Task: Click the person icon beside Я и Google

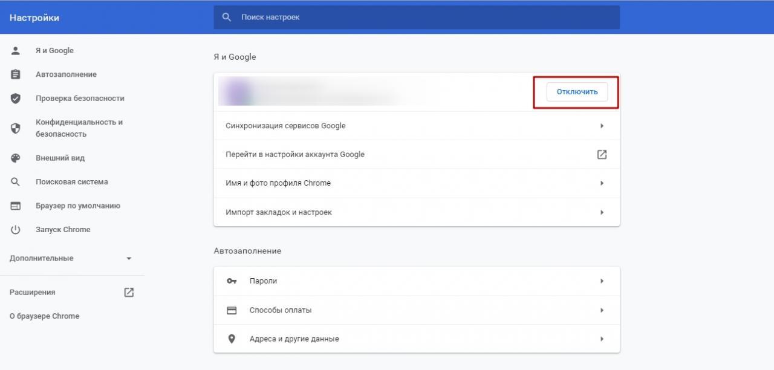Action: click(16, 51)
